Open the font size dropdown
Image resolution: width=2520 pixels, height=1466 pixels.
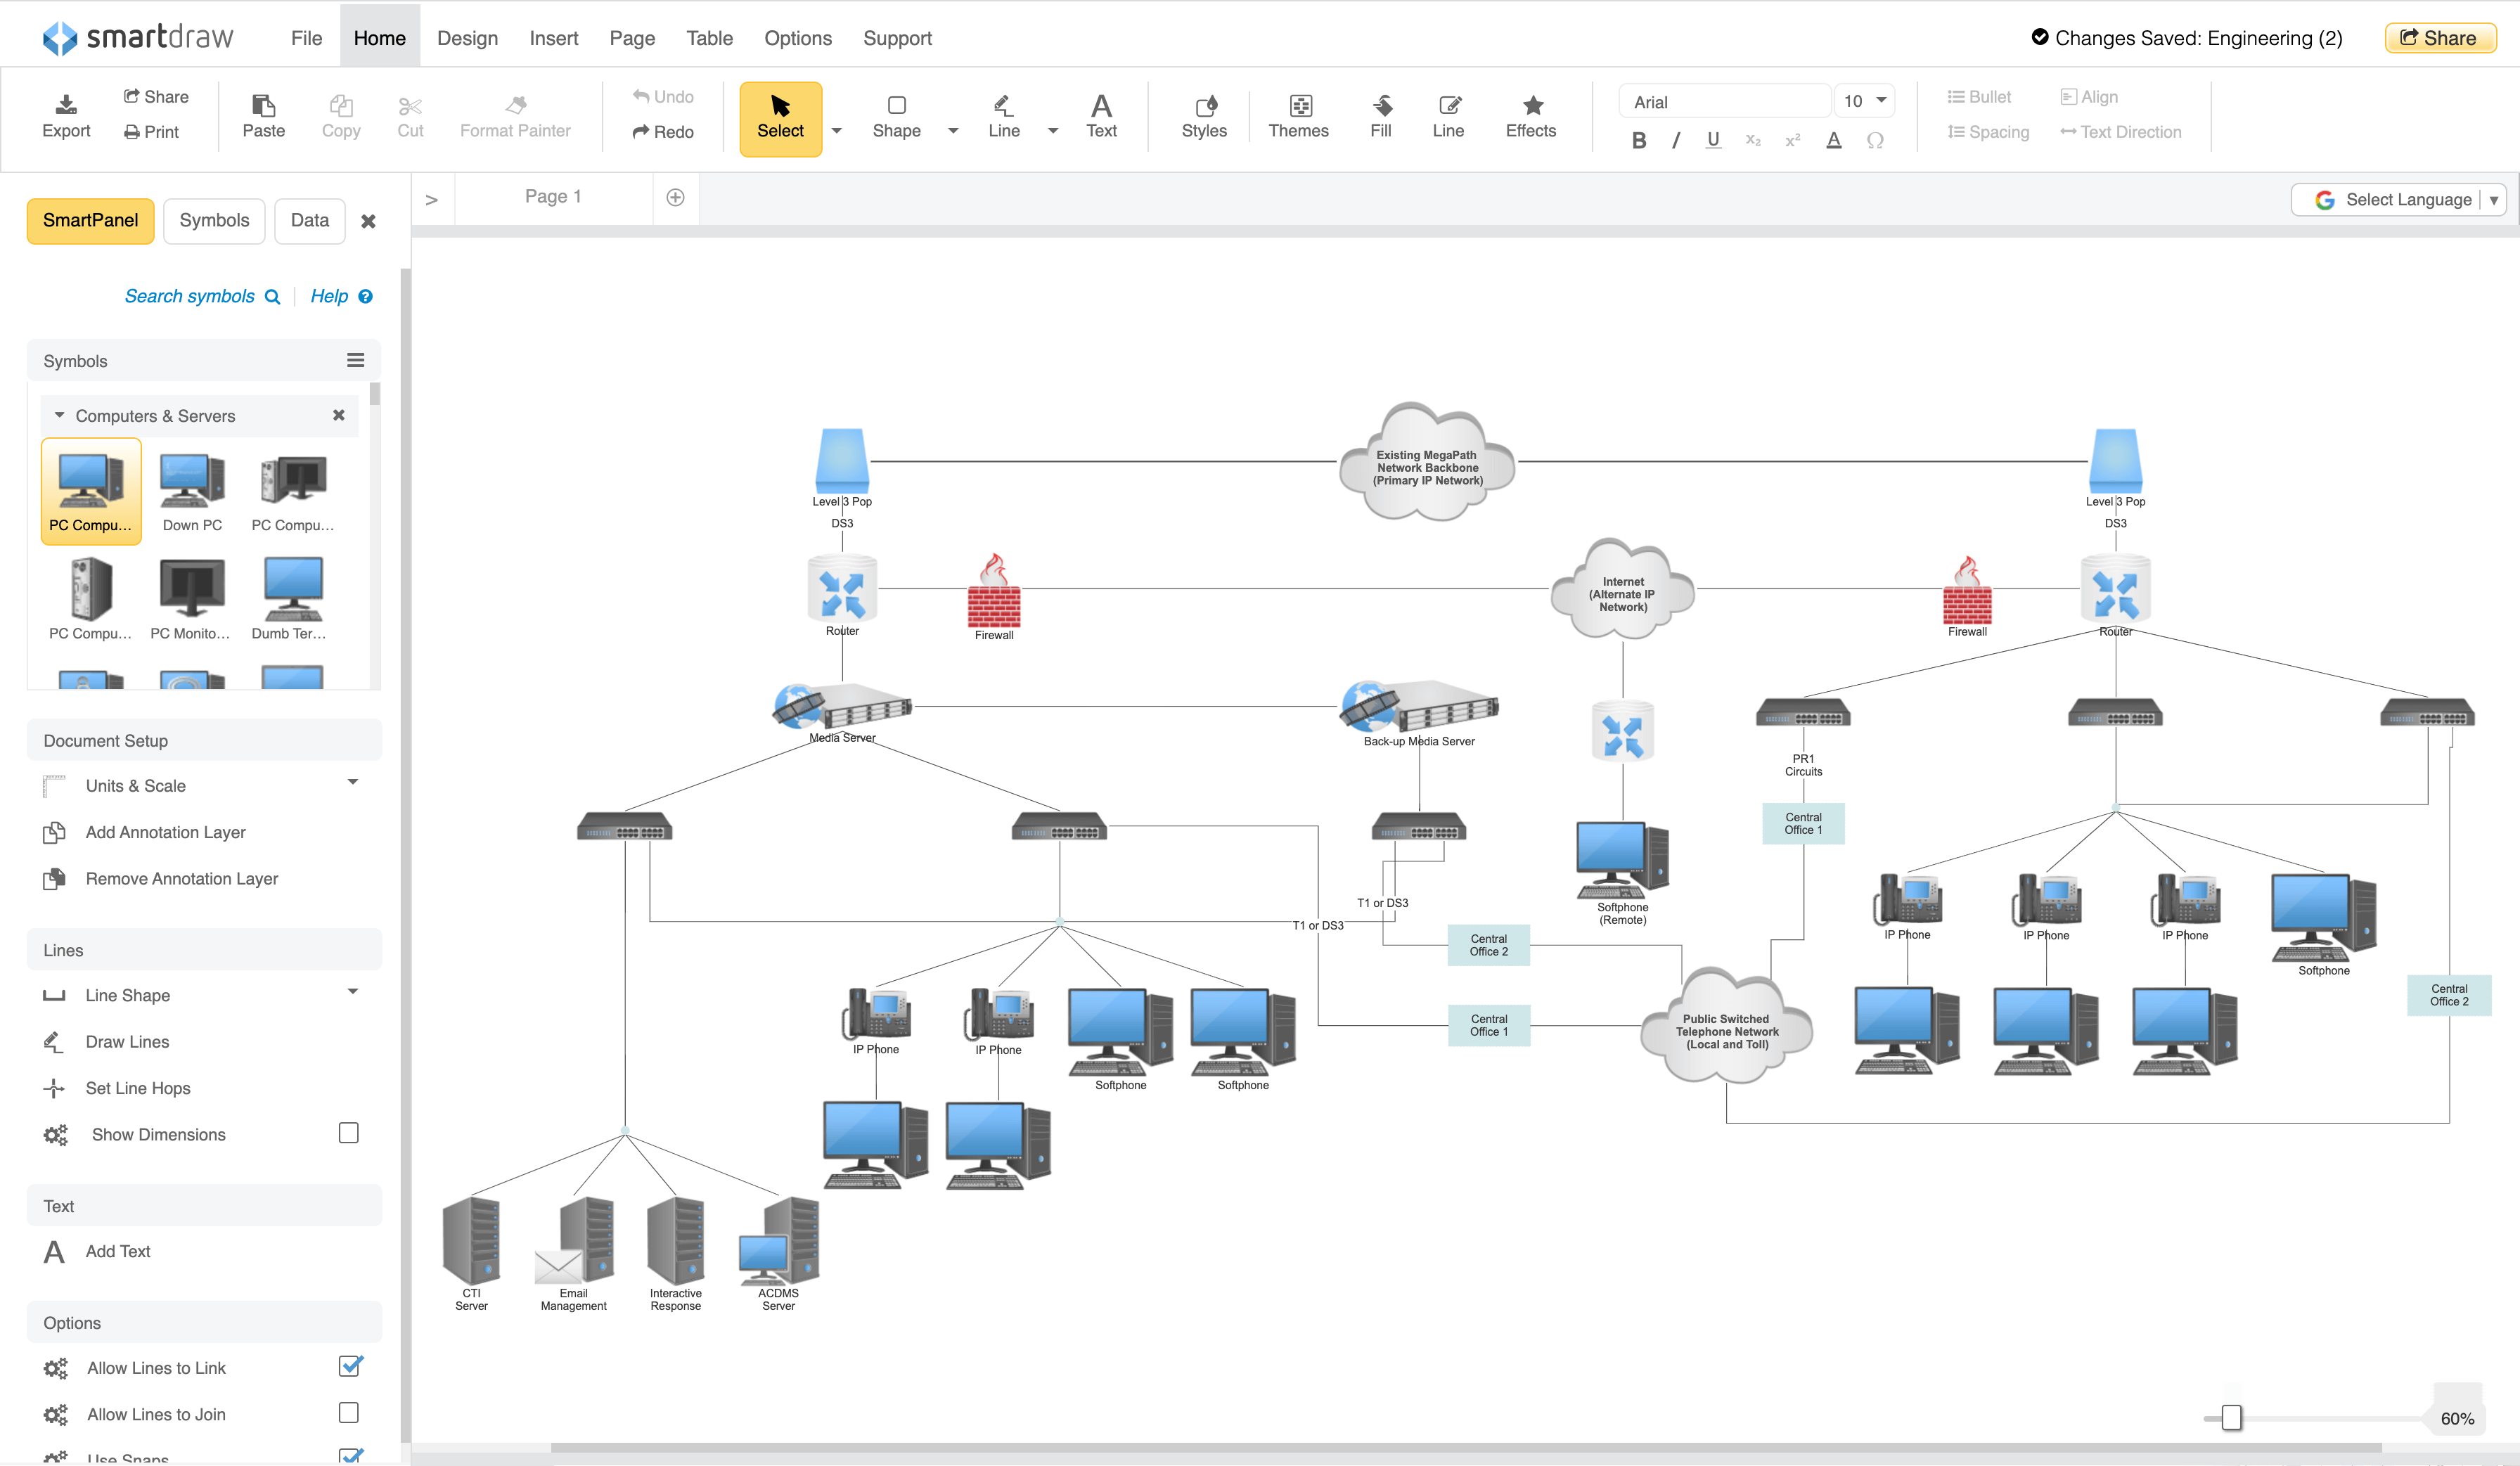click(1881, 100)
